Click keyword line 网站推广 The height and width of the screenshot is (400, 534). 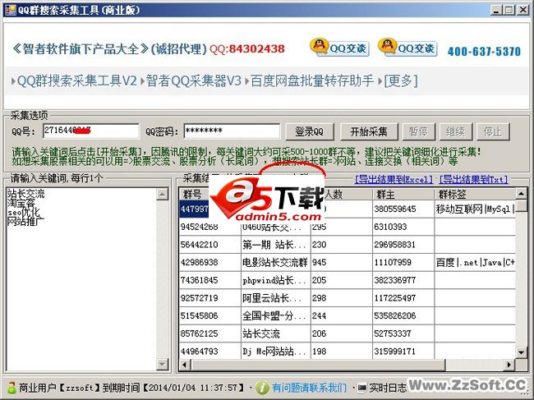pos(26,222)
